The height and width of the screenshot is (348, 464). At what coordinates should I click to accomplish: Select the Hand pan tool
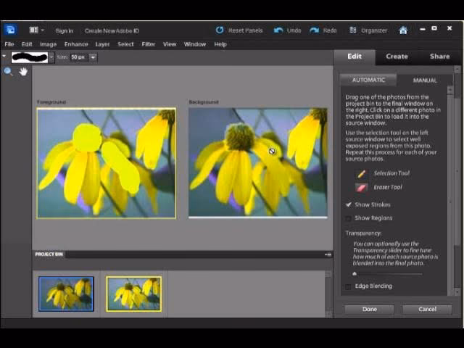[x=23, y=71]
